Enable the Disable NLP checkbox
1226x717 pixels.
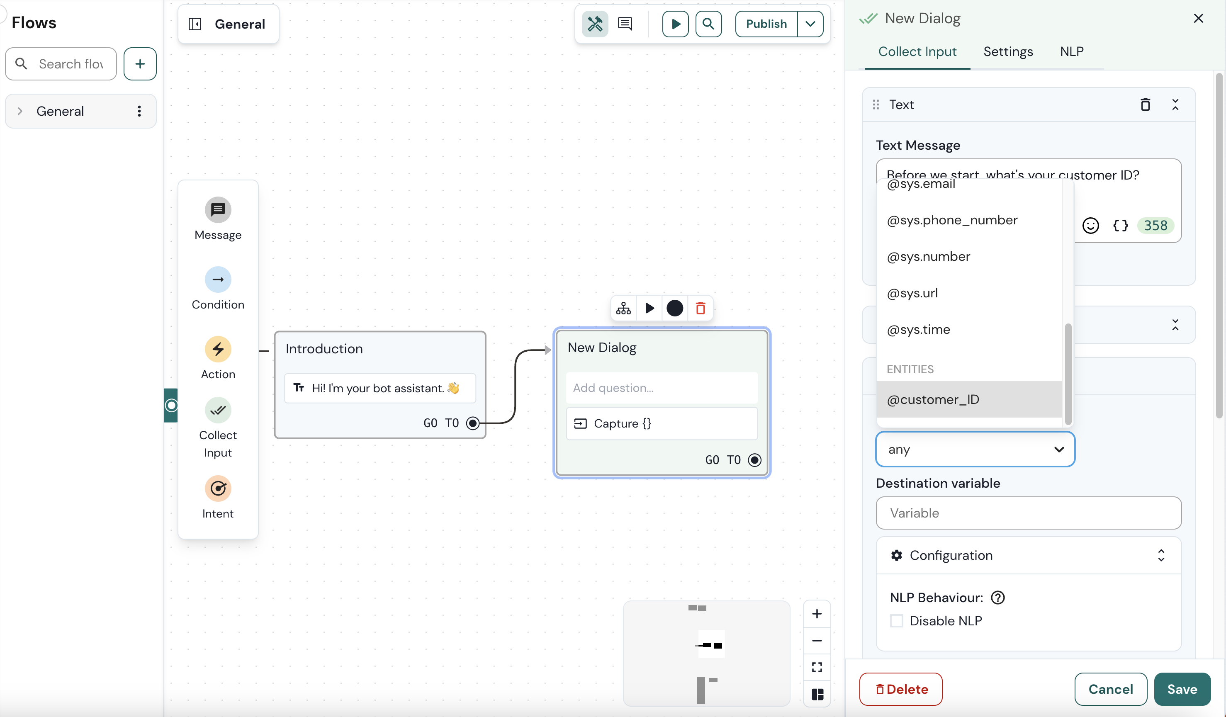click(897, 621)
